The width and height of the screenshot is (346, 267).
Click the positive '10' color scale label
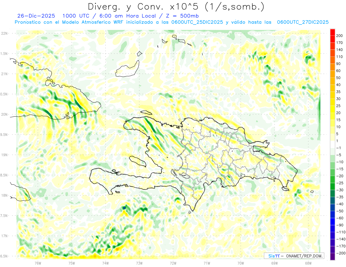(x=339, y=127)
